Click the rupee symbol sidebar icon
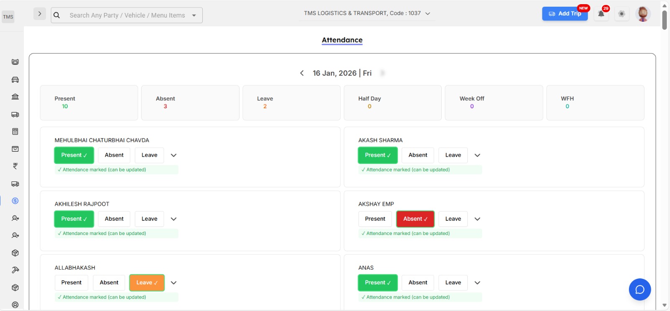The image size is (670, 311). (15, 166)
